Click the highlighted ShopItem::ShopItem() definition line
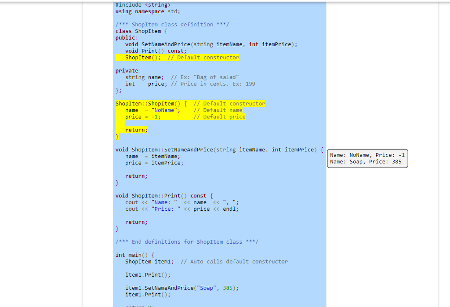 (190, 103)
